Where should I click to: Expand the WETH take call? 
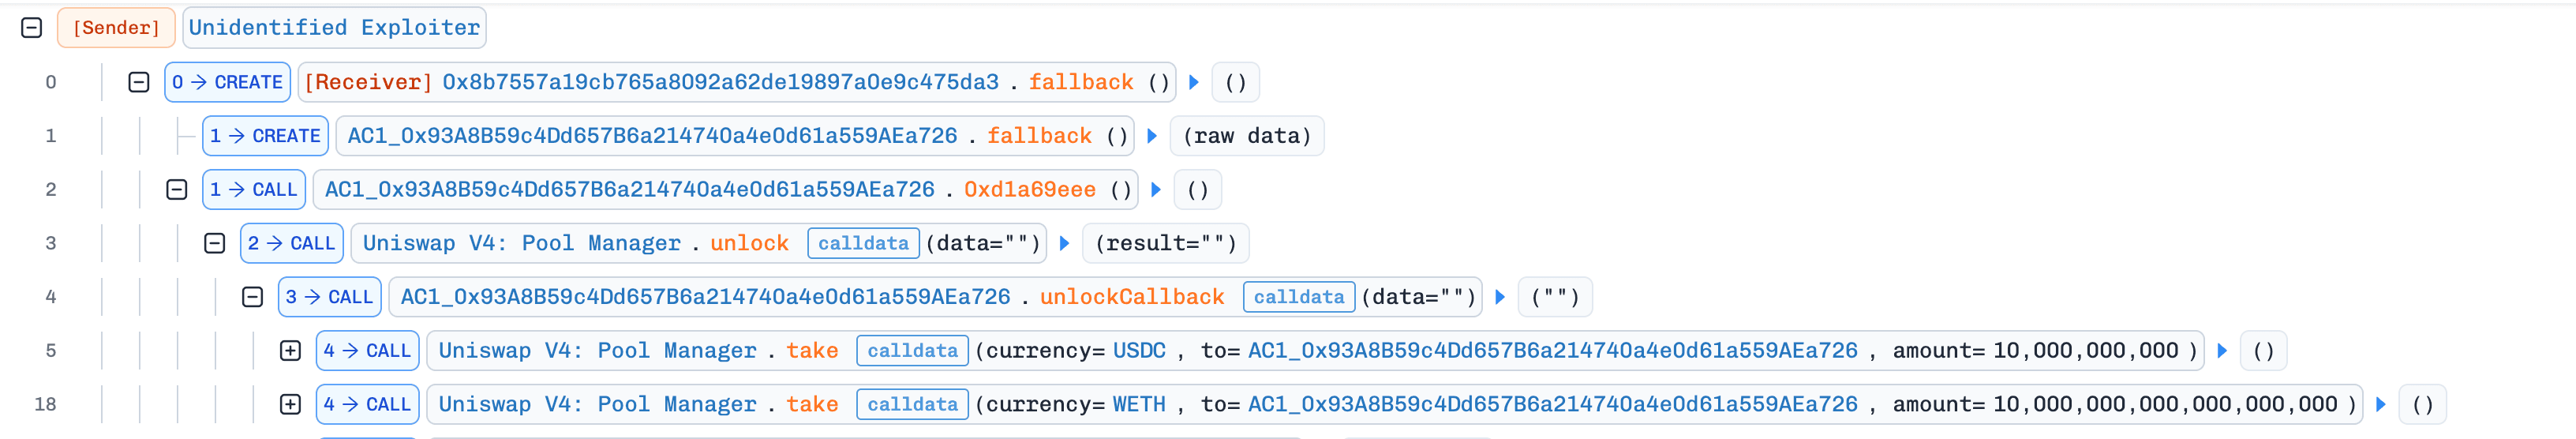coord(290,404)
